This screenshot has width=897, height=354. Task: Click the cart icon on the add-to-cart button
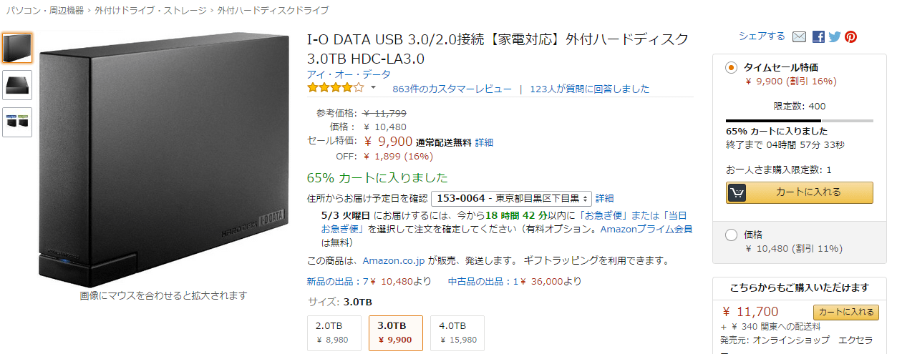(737, 192)
